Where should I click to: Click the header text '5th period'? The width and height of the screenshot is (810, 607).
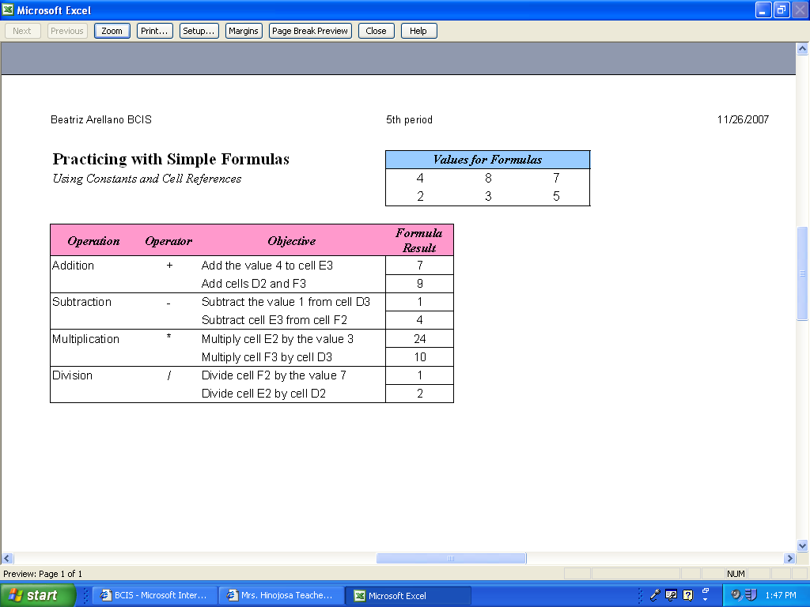click(409, 120)
